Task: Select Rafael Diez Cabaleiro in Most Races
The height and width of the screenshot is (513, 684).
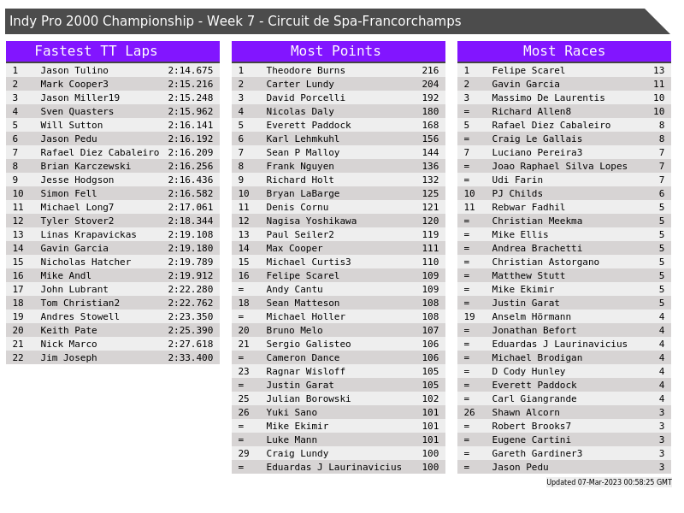Action: (x=551, y=125)
